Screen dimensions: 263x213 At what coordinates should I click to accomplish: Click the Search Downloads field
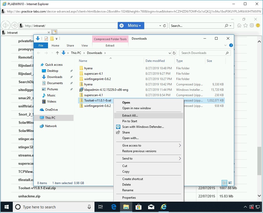[x=202, y=53]
